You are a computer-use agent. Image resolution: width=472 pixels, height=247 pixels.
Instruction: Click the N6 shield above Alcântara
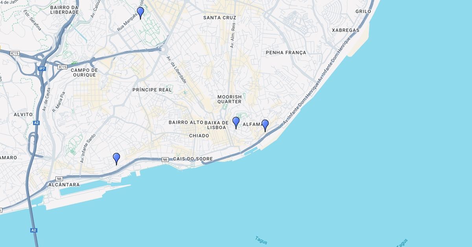pyautogui.click(x=59, y=178)
